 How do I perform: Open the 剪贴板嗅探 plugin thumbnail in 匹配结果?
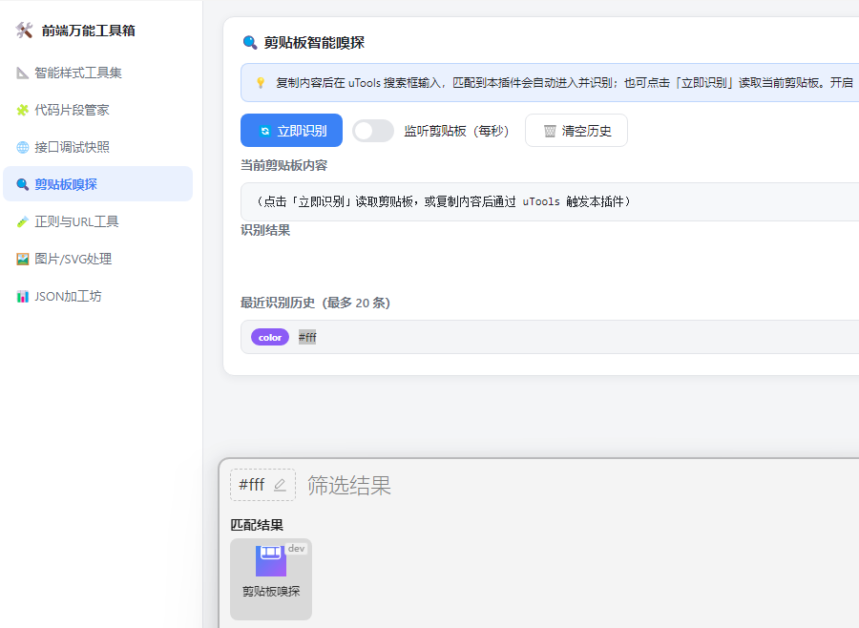[x=271, y=579]
